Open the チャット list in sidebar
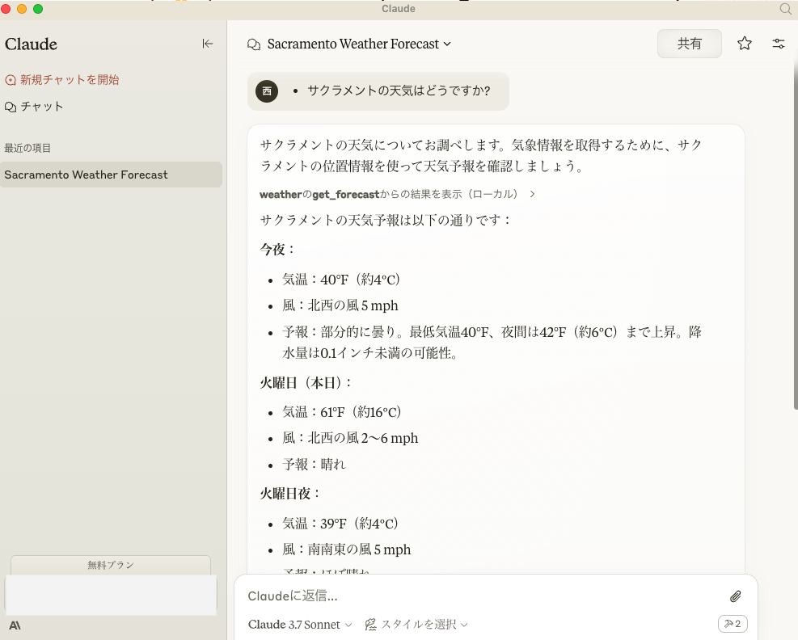 (34, 107)
